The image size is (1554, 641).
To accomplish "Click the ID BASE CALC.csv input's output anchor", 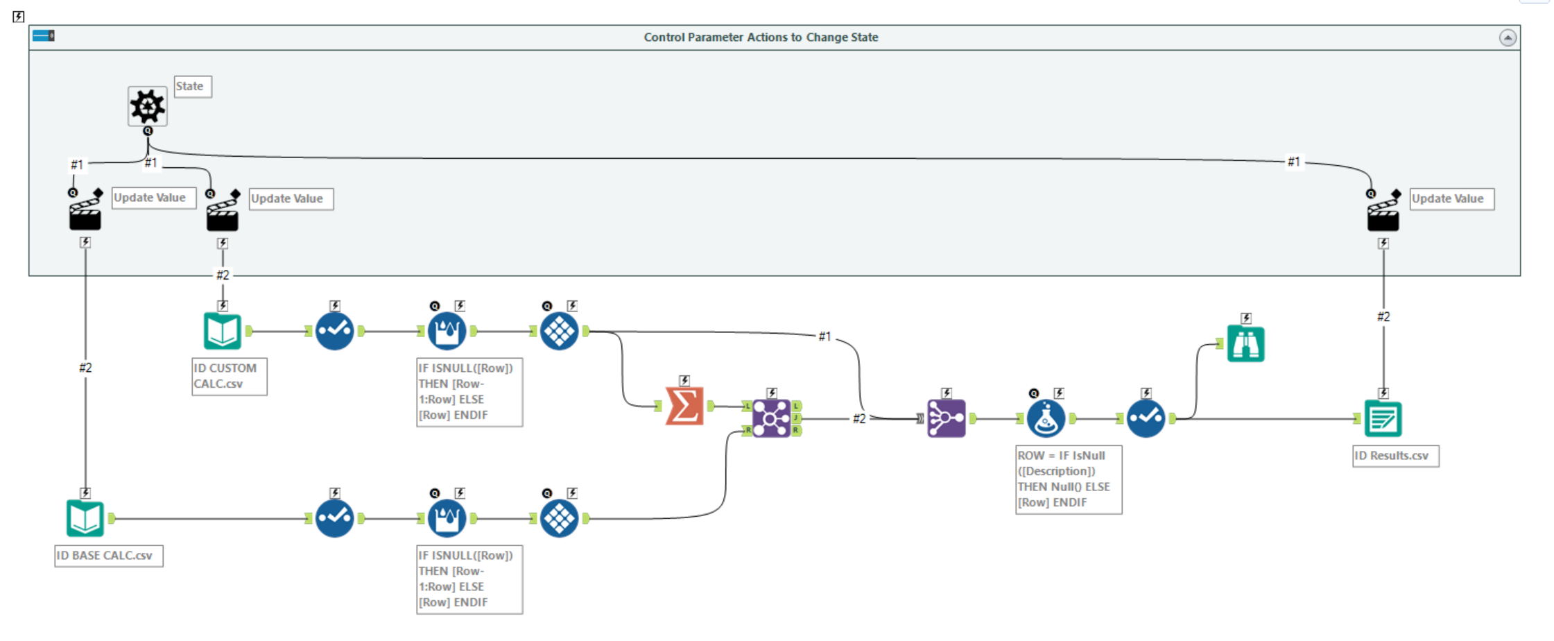I will point(111,518).
